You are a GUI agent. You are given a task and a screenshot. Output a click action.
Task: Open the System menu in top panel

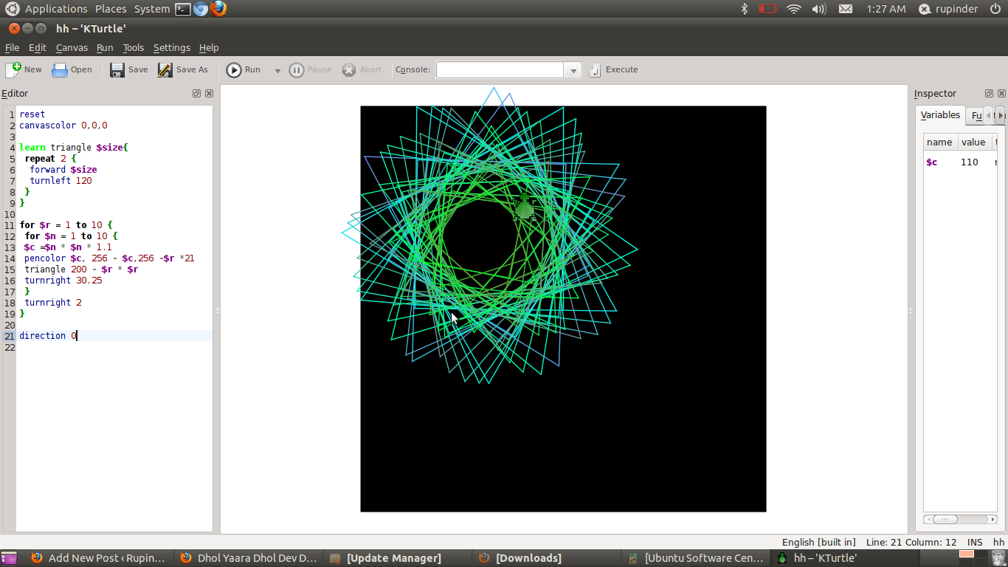click(152, 9)
